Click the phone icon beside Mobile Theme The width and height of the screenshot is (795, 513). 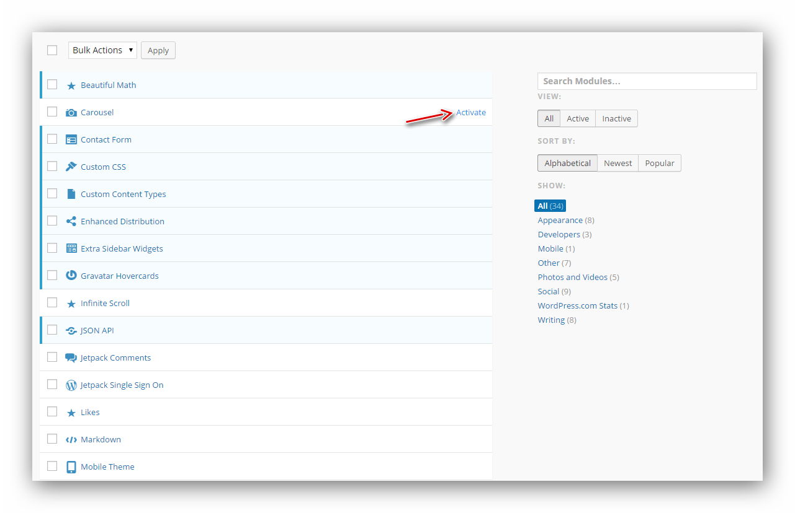pyautogui.click(x=71, y=467)
